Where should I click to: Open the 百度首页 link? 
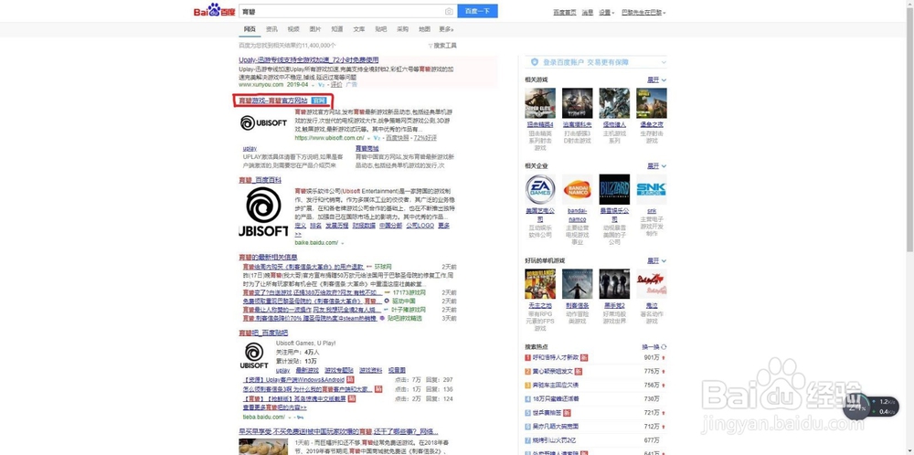[564, 12]
